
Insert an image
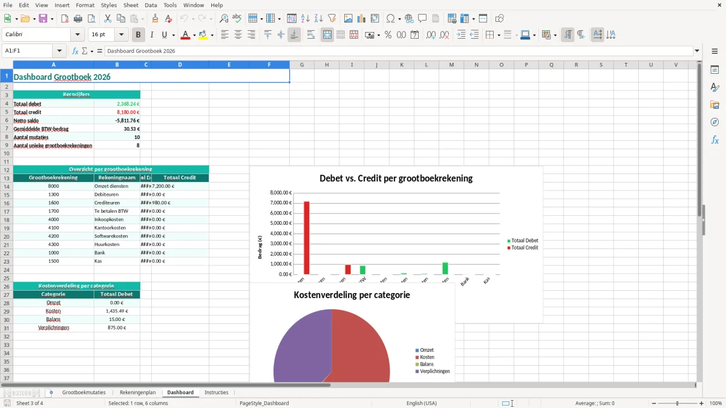[348, 19]
